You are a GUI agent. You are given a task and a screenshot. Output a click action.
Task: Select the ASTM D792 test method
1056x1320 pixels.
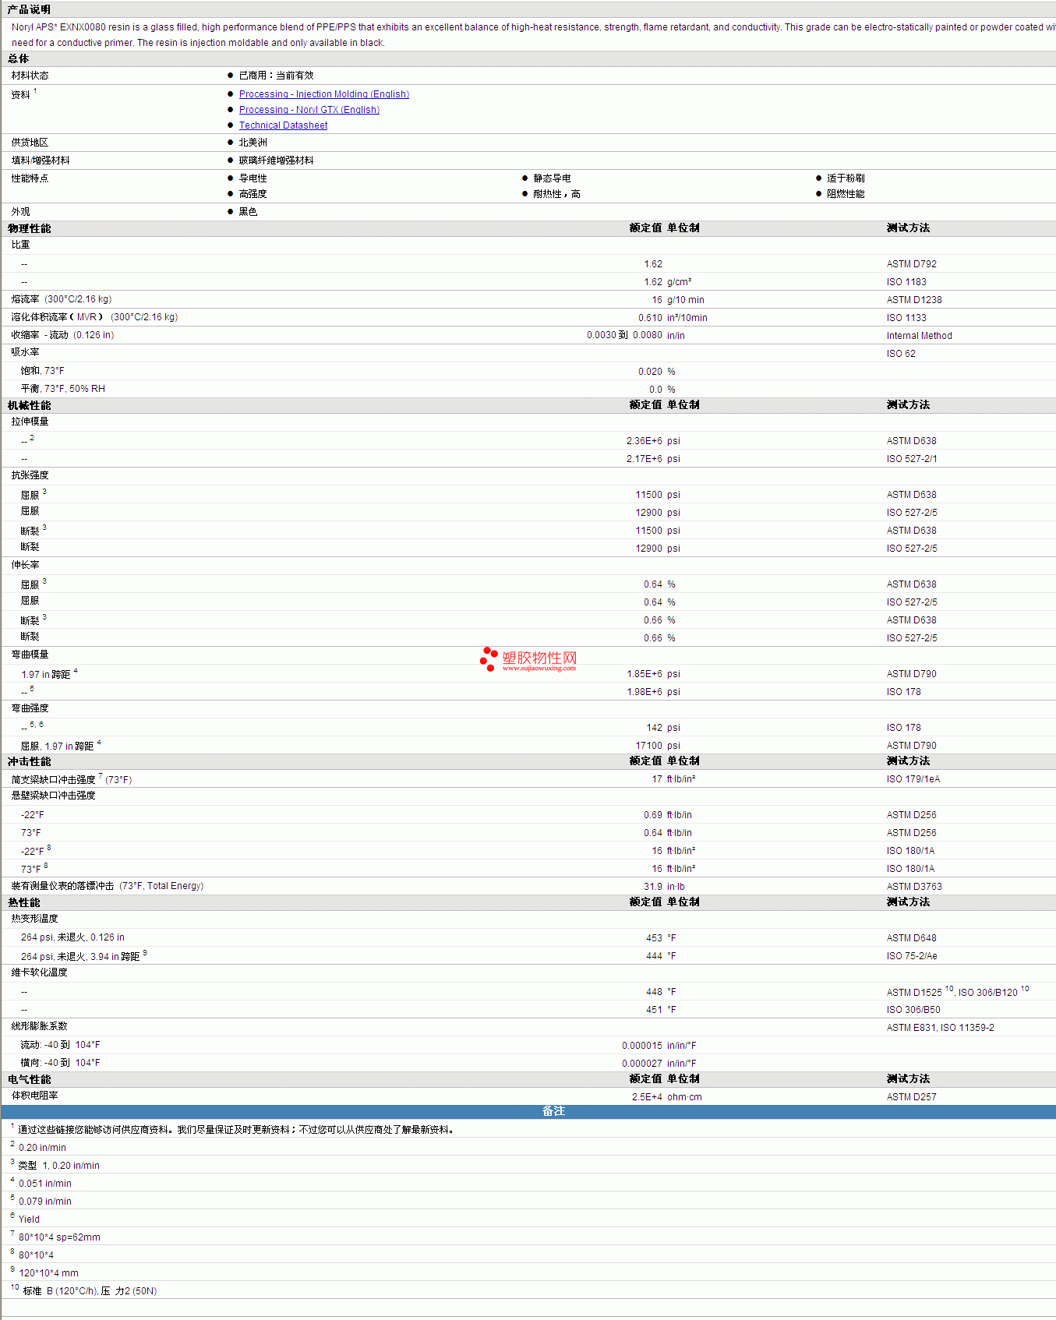point(912,264)
